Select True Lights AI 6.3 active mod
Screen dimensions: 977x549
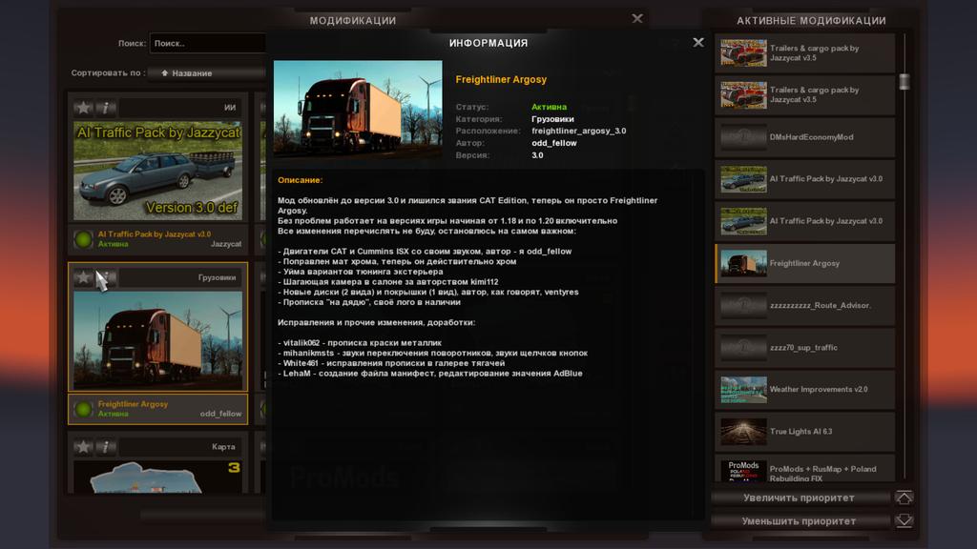pyautogui.click(x=804, y=431)
